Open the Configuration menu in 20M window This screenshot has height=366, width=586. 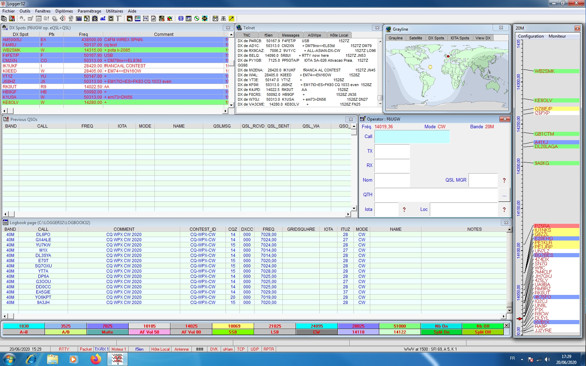pyautogui.click(x=531, y=36)
